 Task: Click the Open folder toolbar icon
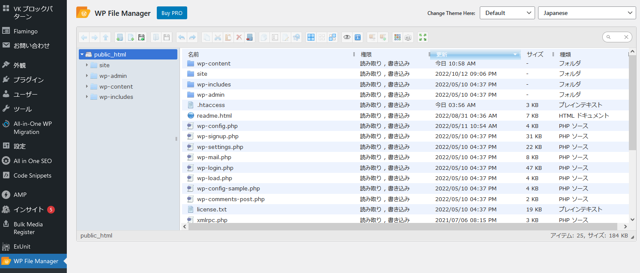click(x=156, y=37)
